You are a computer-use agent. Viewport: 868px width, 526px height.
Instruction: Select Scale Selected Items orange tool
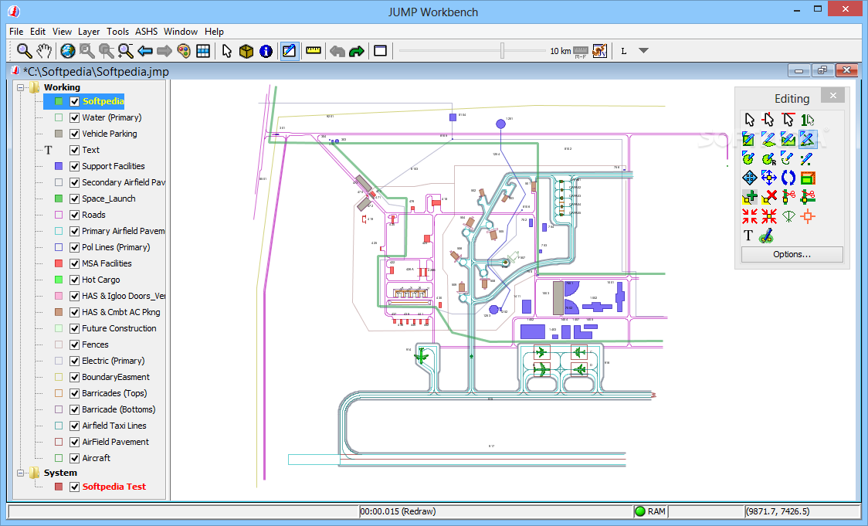pyautogui.click(x=808, y=178)
